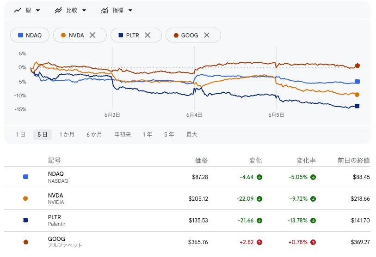Screen dimensions: 376x257
Task: Click the blue NDAQ chip color square
Action: point(21,35)
